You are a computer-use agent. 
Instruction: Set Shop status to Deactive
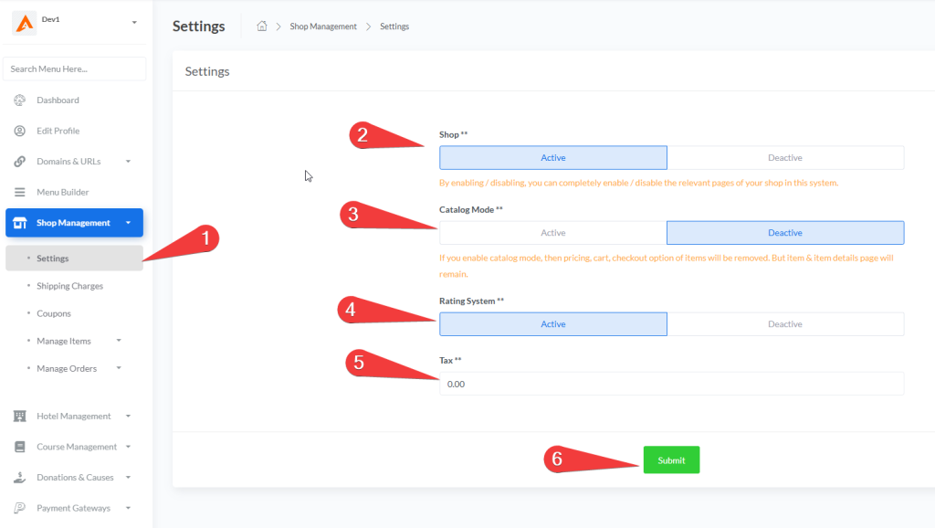[784, 158]
